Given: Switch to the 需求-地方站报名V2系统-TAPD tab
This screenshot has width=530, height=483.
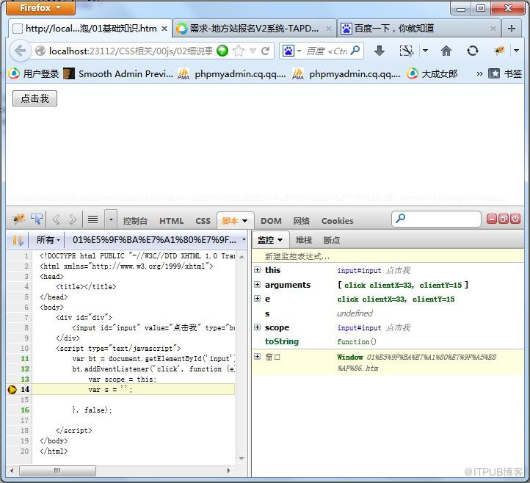Looking at the screenshot, I should 255,29.
